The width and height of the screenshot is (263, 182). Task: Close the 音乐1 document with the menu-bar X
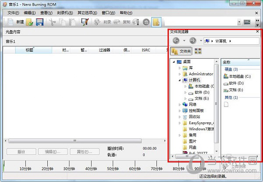click(256, 13)
